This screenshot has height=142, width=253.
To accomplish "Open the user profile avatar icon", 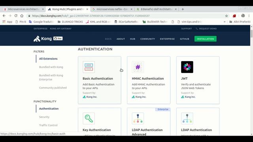I will coord(243,16).
